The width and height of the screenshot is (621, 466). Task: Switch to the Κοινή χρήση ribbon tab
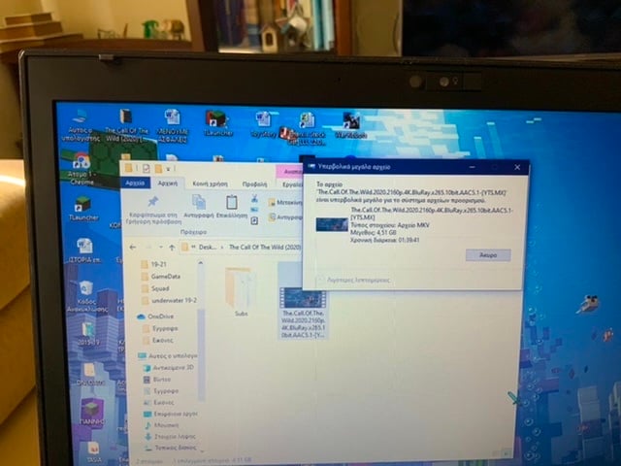(210, 183)
